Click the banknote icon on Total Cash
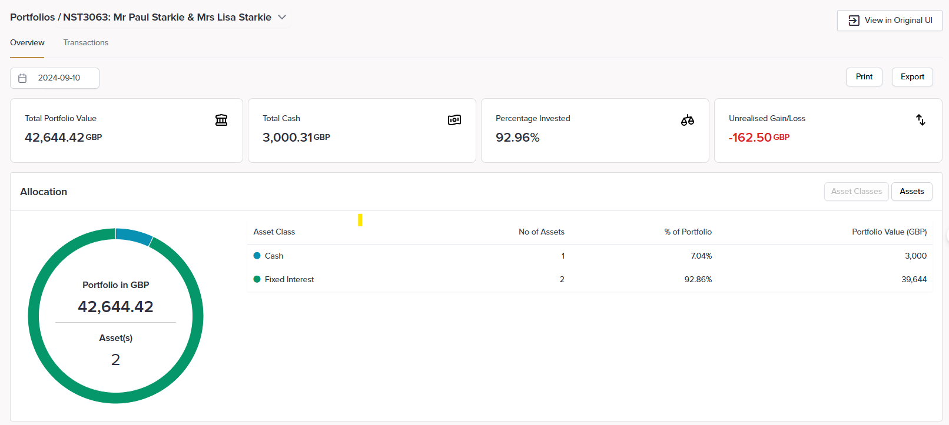 tap(454, 120)
